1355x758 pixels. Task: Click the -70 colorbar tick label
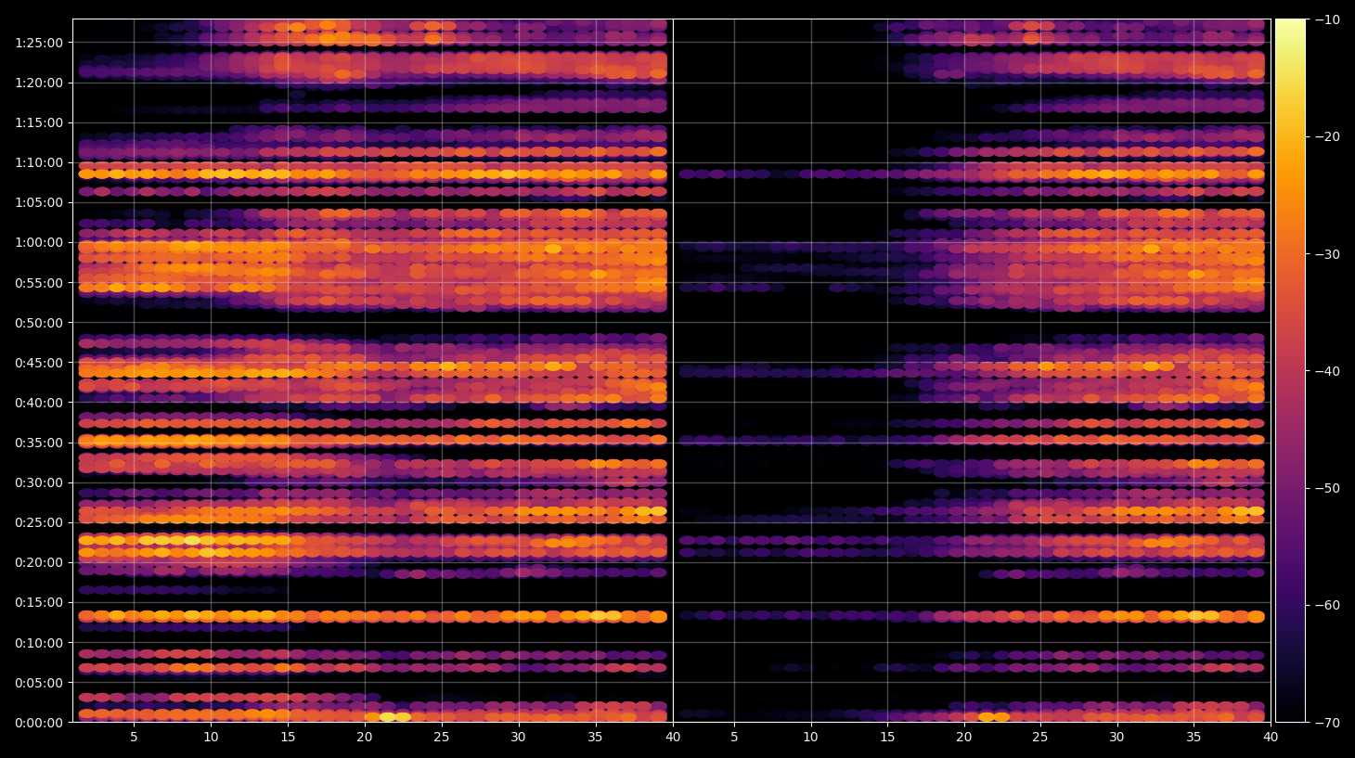[x=1327, y=723]
